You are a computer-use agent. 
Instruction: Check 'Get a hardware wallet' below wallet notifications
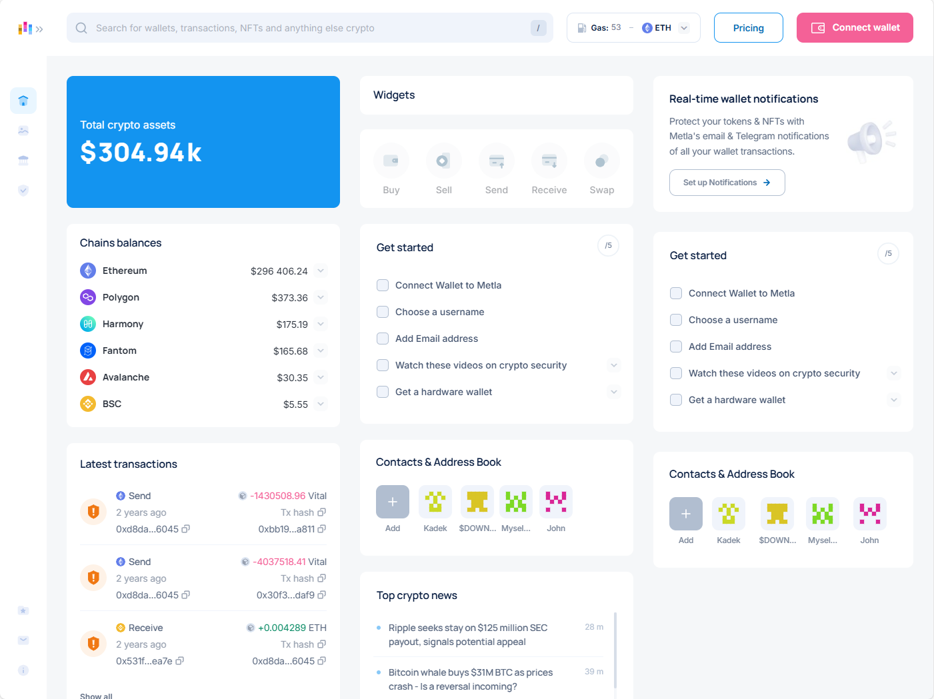pyautogui.click(x=676, y=400)
